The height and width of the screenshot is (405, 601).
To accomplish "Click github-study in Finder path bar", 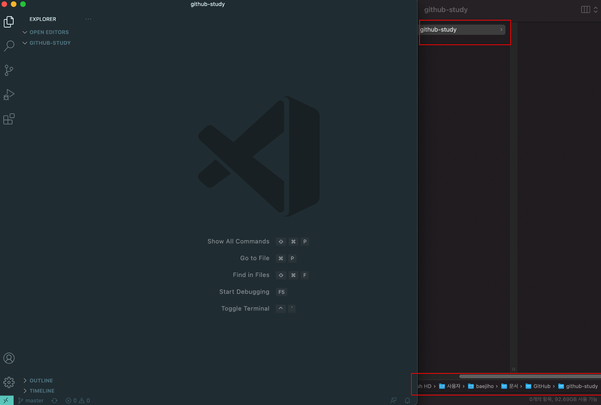I will (578, 386).
